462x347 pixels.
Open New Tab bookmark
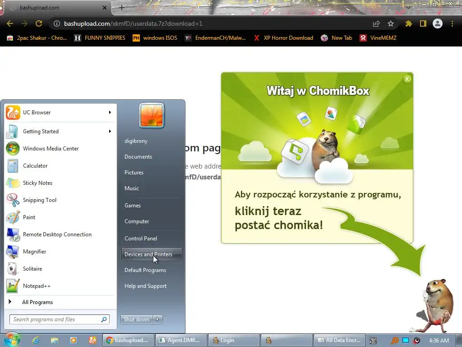337,38
